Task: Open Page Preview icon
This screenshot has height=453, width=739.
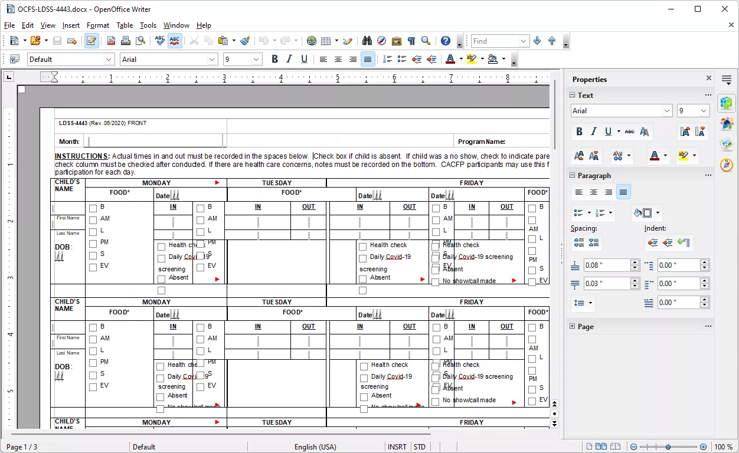Action: [x=140, y=41]
